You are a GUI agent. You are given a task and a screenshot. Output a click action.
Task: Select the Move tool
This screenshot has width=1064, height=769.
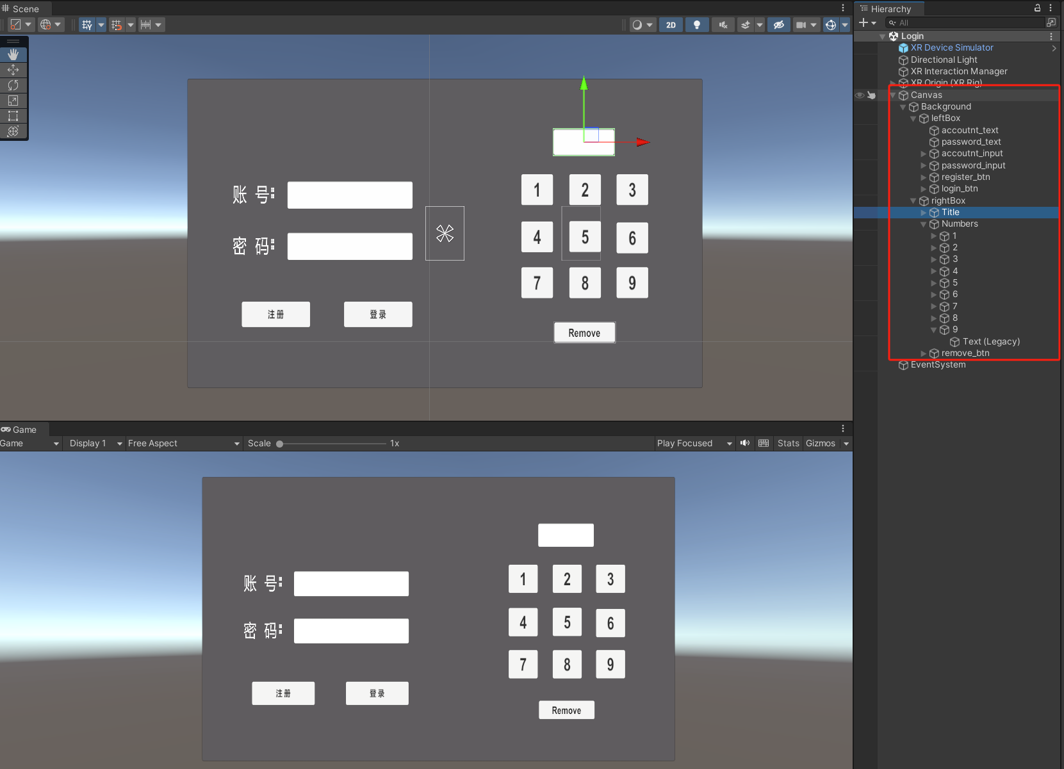click(13, 70)
